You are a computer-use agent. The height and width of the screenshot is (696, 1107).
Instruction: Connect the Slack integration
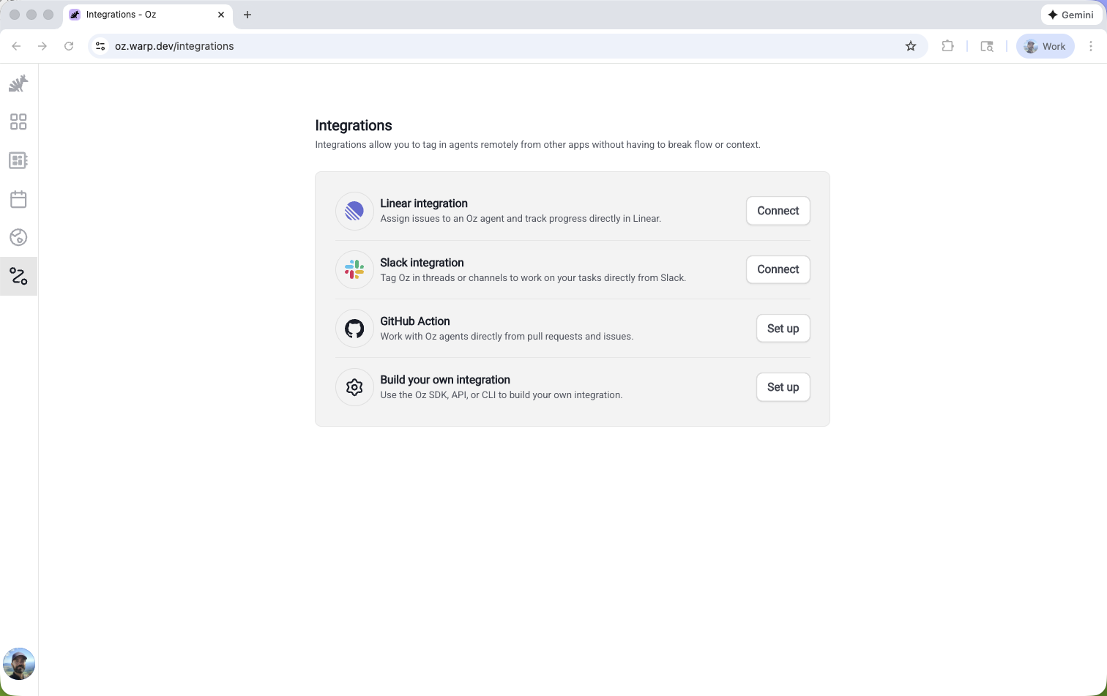[x=778, y=269]
